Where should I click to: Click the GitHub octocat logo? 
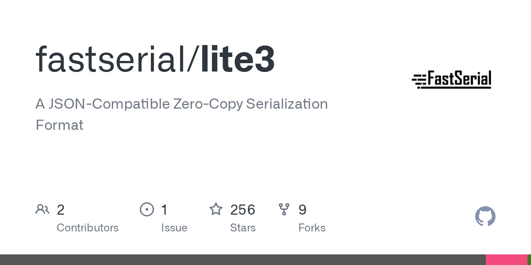[x=485, y=216]
